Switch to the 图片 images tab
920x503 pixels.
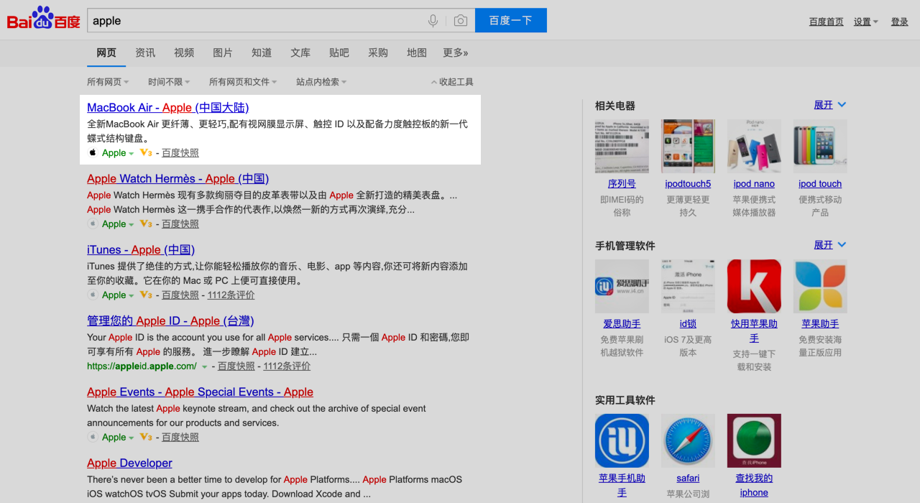tap(223, 52)
